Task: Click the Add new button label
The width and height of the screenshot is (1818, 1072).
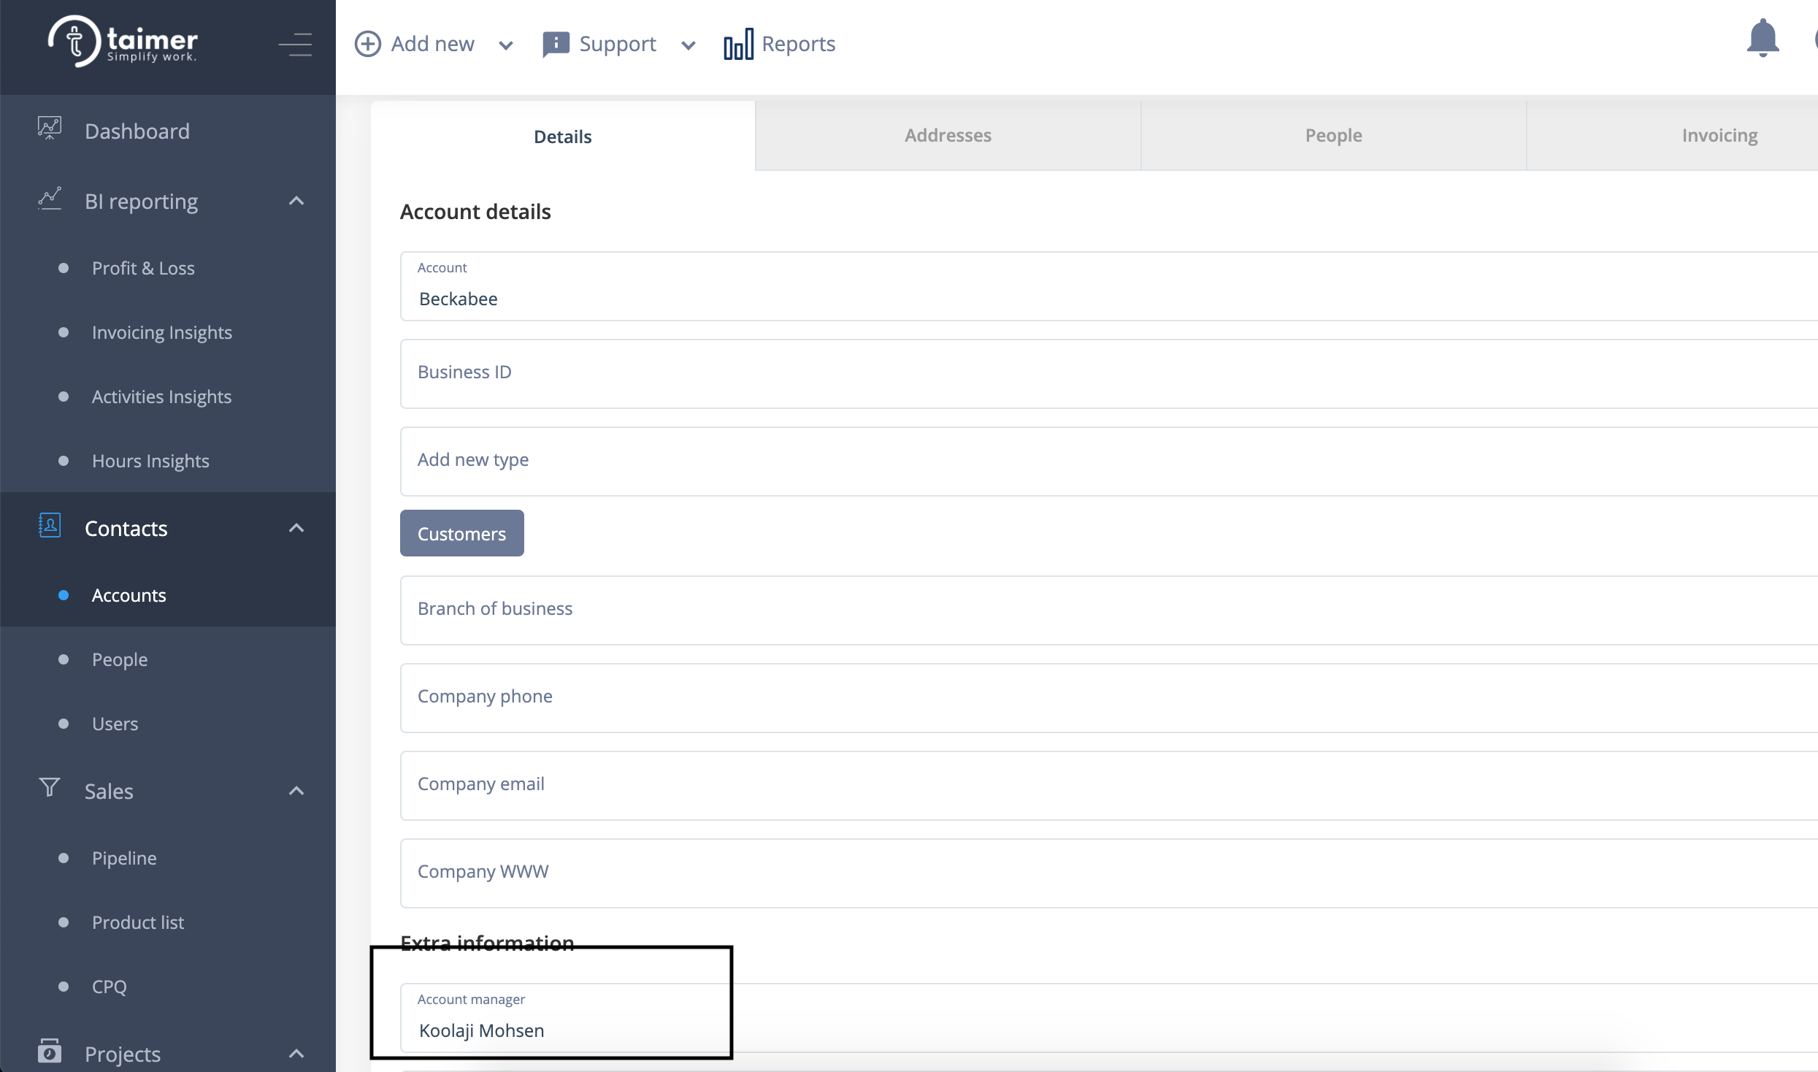Action: coord(432,44)
